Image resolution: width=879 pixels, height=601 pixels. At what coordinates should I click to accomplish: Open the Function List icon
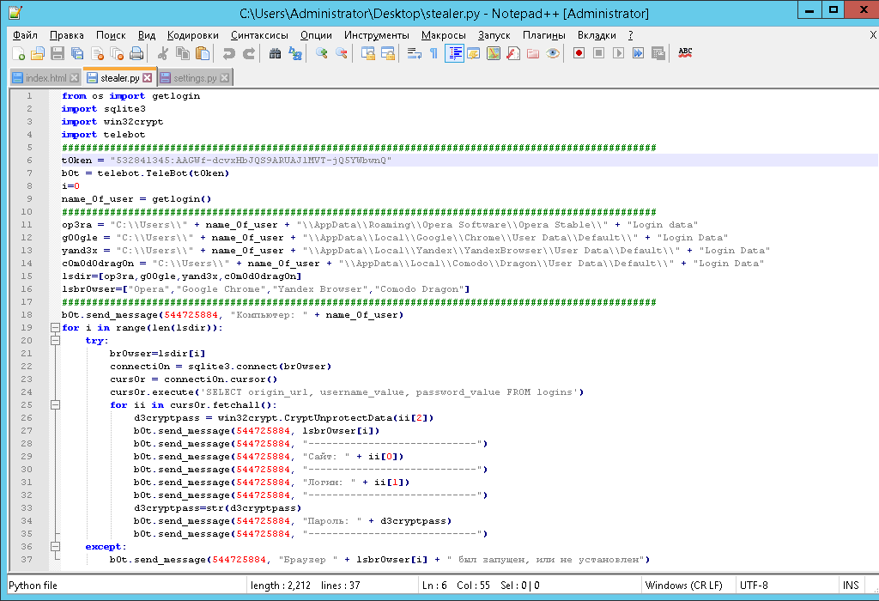tap(513, 53)
